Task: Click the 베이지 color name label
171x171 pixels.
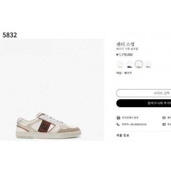Action: [128, 73]
